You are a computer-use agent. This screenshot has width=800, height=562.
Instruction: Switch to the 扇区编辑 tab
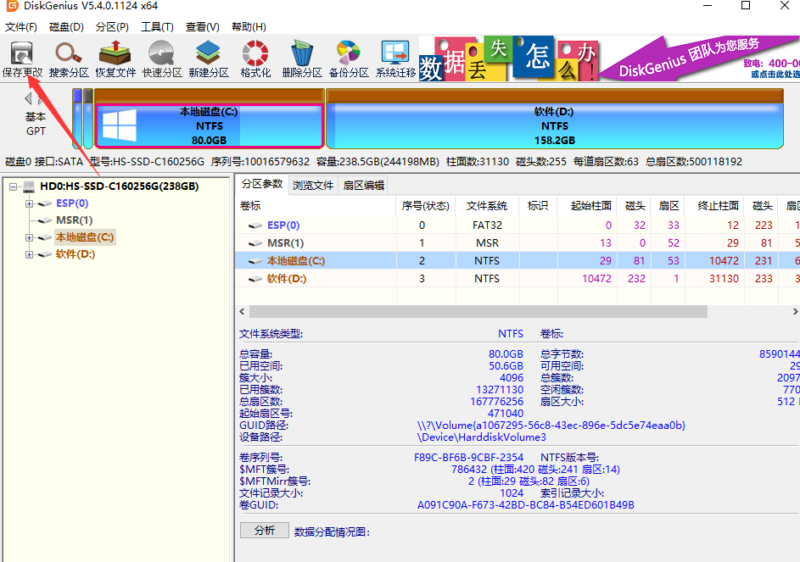click(363, 186)
